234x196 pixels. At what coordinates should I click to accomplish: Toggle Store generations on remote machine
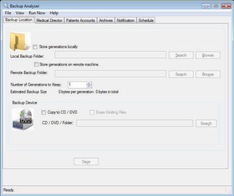tap(36, 64)
